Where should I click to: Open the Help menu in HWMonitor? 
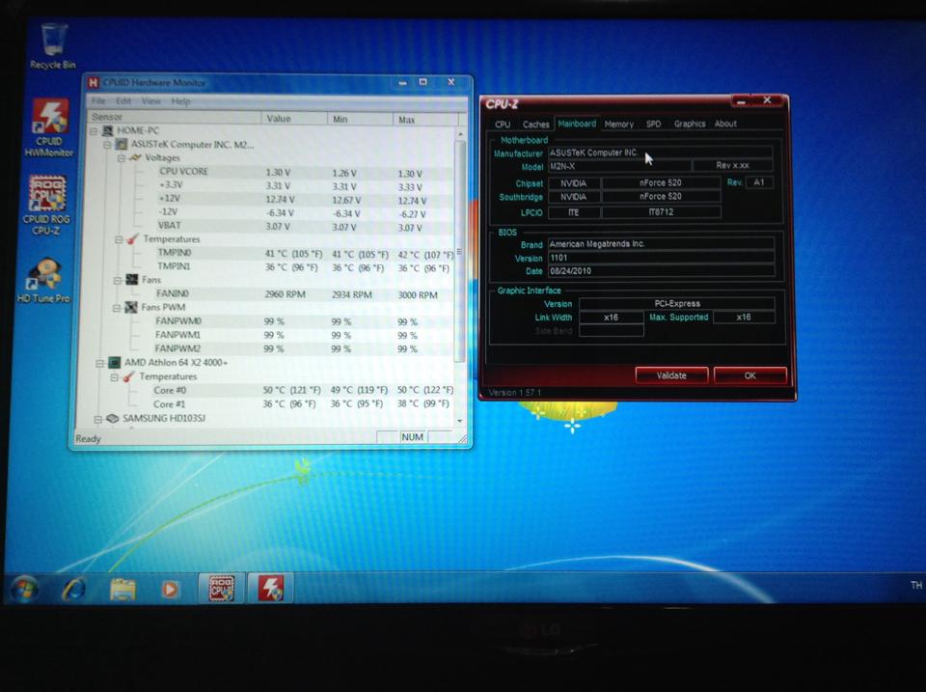coord(180,101)
